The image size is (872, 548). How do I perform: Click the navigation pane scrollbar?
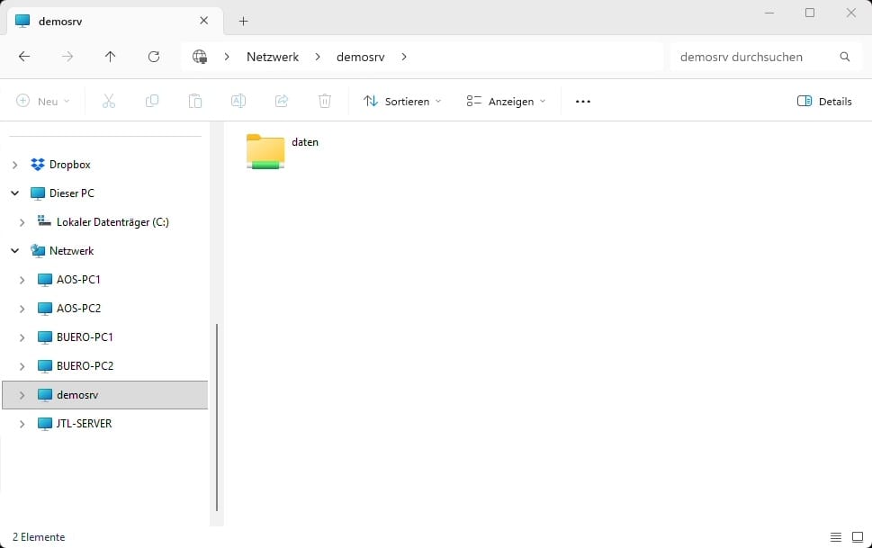[x=217, y=418]
